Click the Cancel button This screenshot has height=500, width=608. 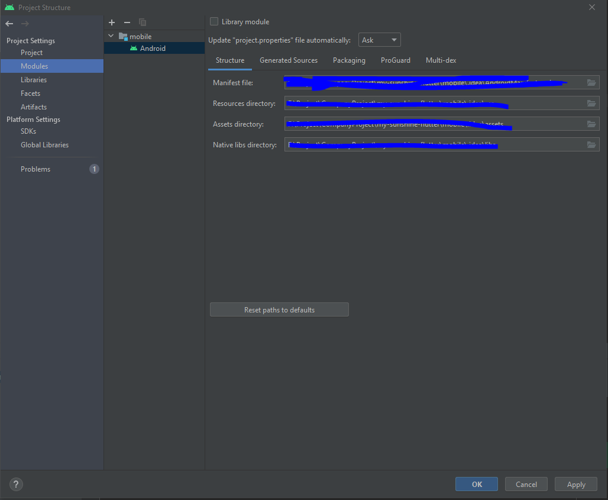[526, 484]
